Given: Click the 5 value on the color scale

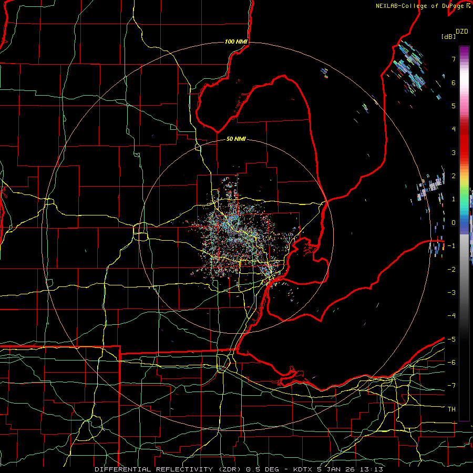Looking at the screenshot, I should pyautogui.click(x=454, y=106).
